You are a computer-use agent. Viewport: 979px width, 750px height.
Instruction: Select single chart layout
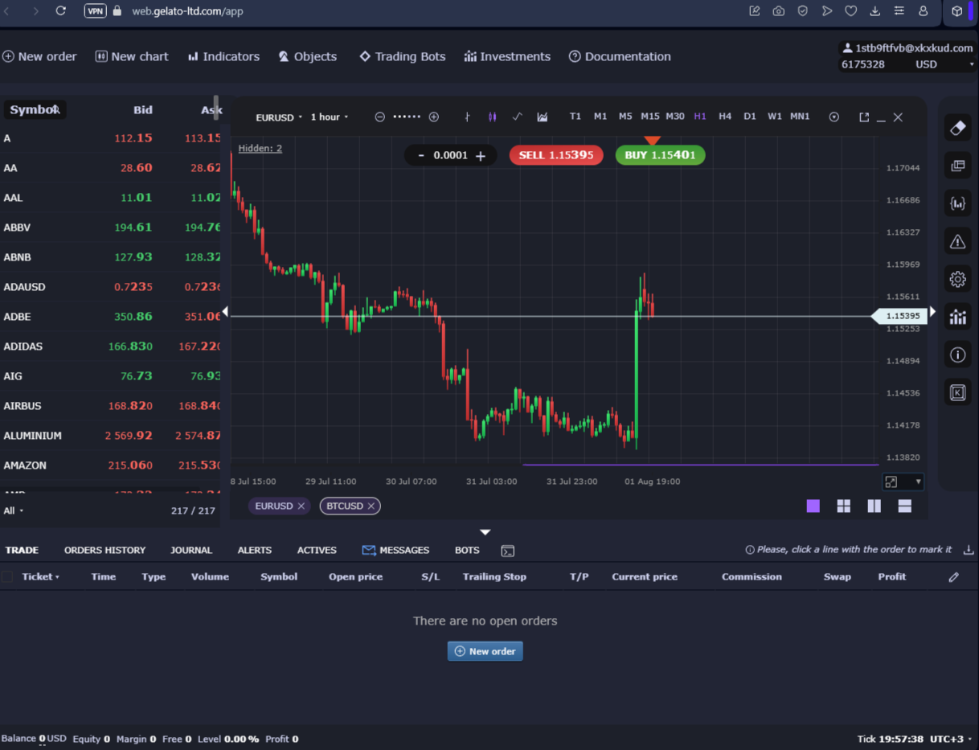pos(813,506)
